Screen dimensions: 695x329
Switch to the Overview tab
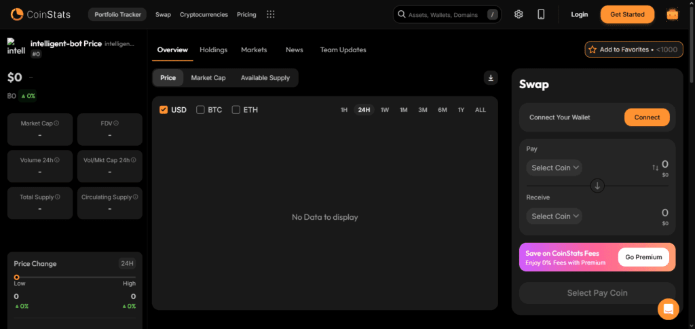[x=172, y=50]
